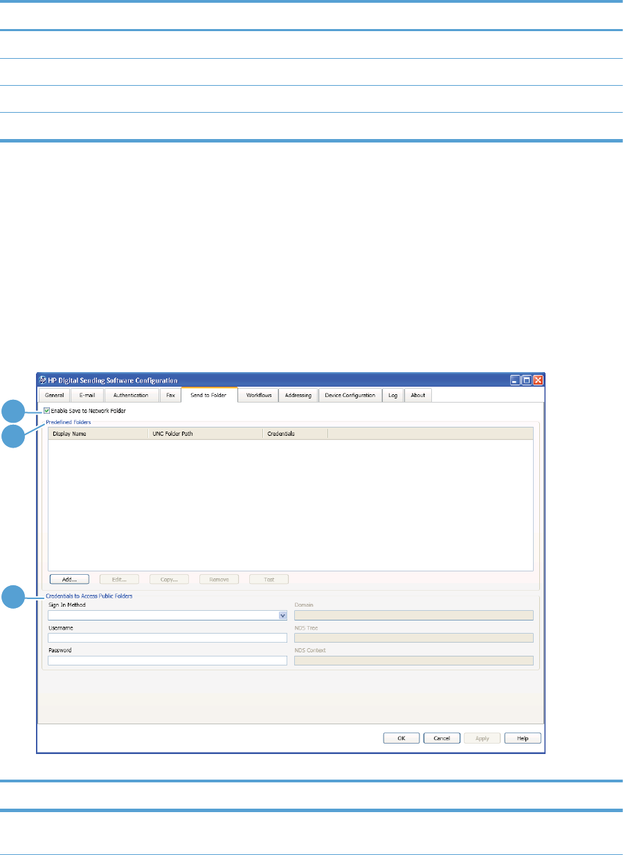Viewport: 623px width, 855px height.
Task: Sort by Display Name column header
Action: point(98,433)
